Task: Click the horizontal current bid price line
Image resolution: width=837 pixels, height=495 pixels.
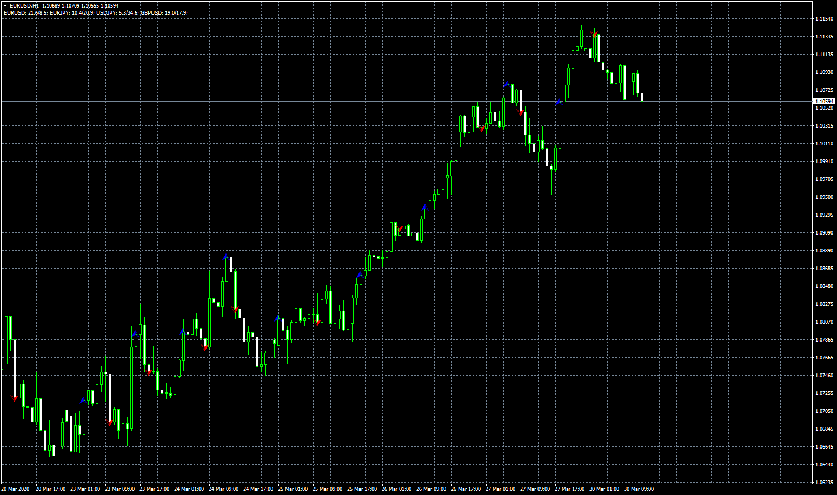Action: (407, 101)
